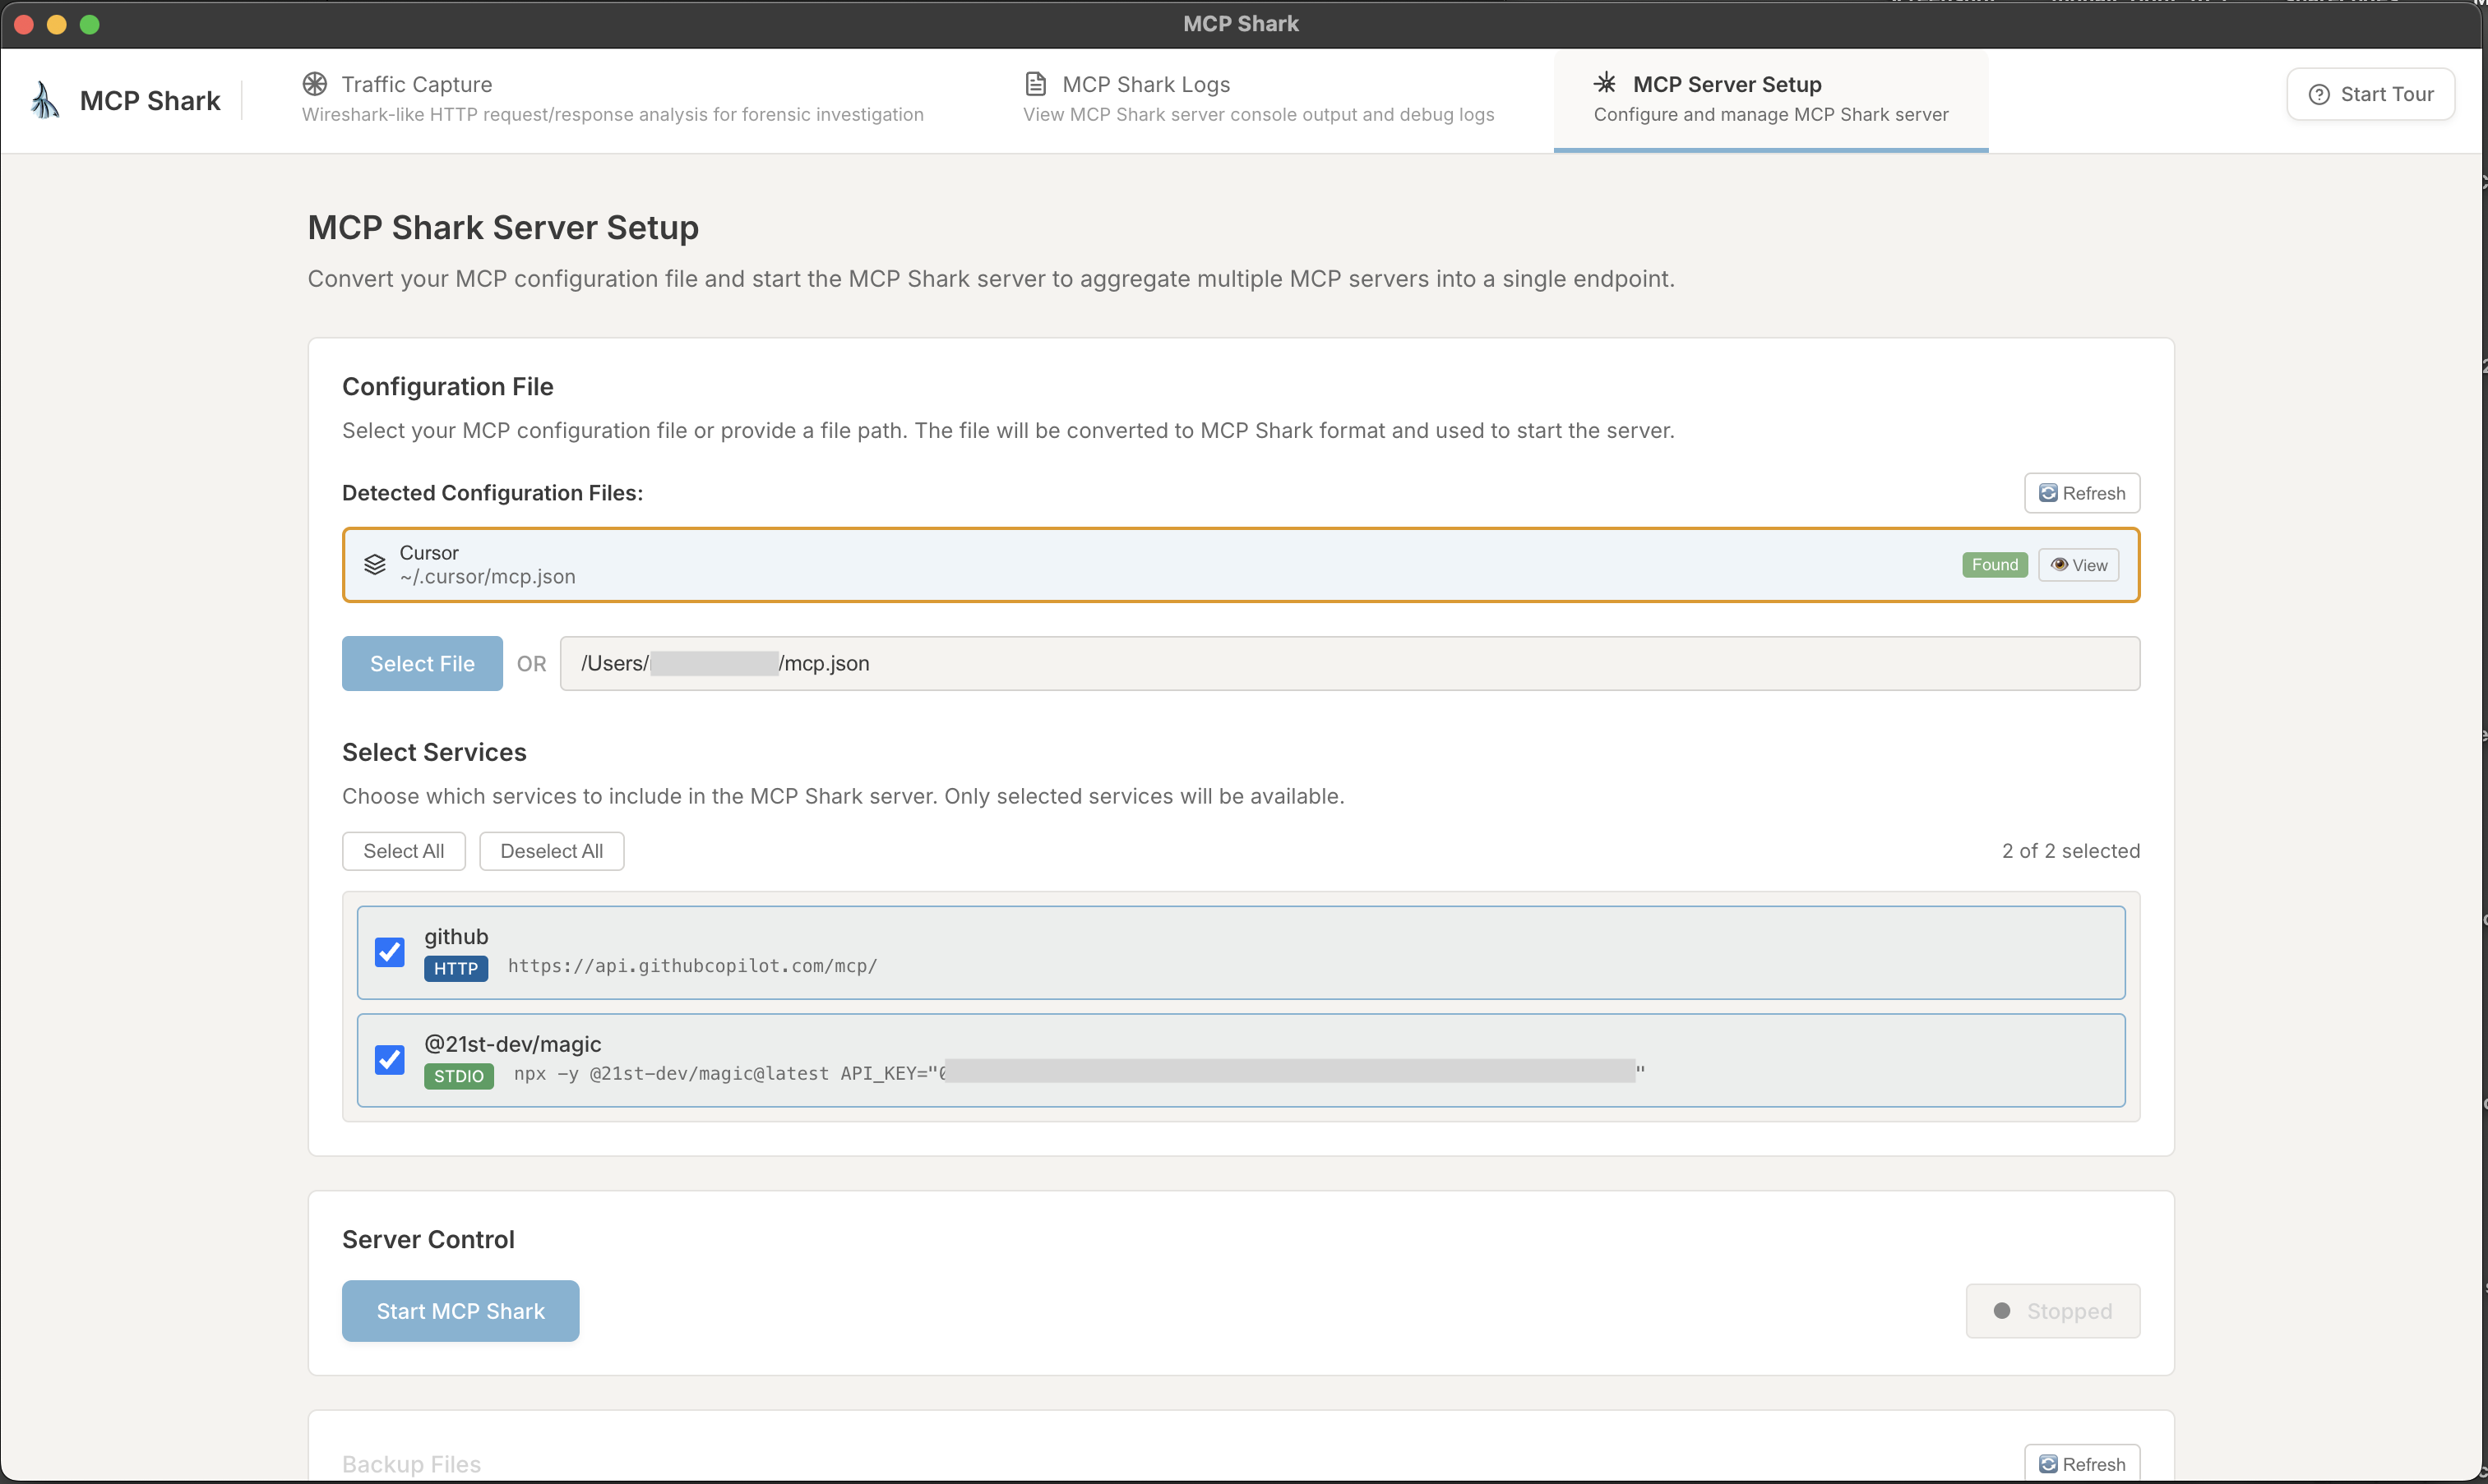View the Cursor mcp.json configuration

point(2079,564)
